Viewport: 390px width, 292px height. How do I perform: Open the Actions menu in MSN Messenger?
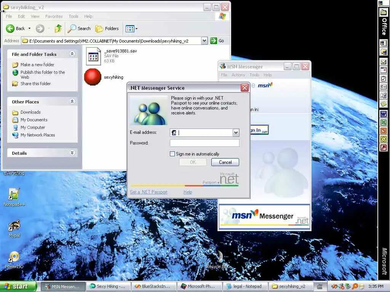(238, 75)
